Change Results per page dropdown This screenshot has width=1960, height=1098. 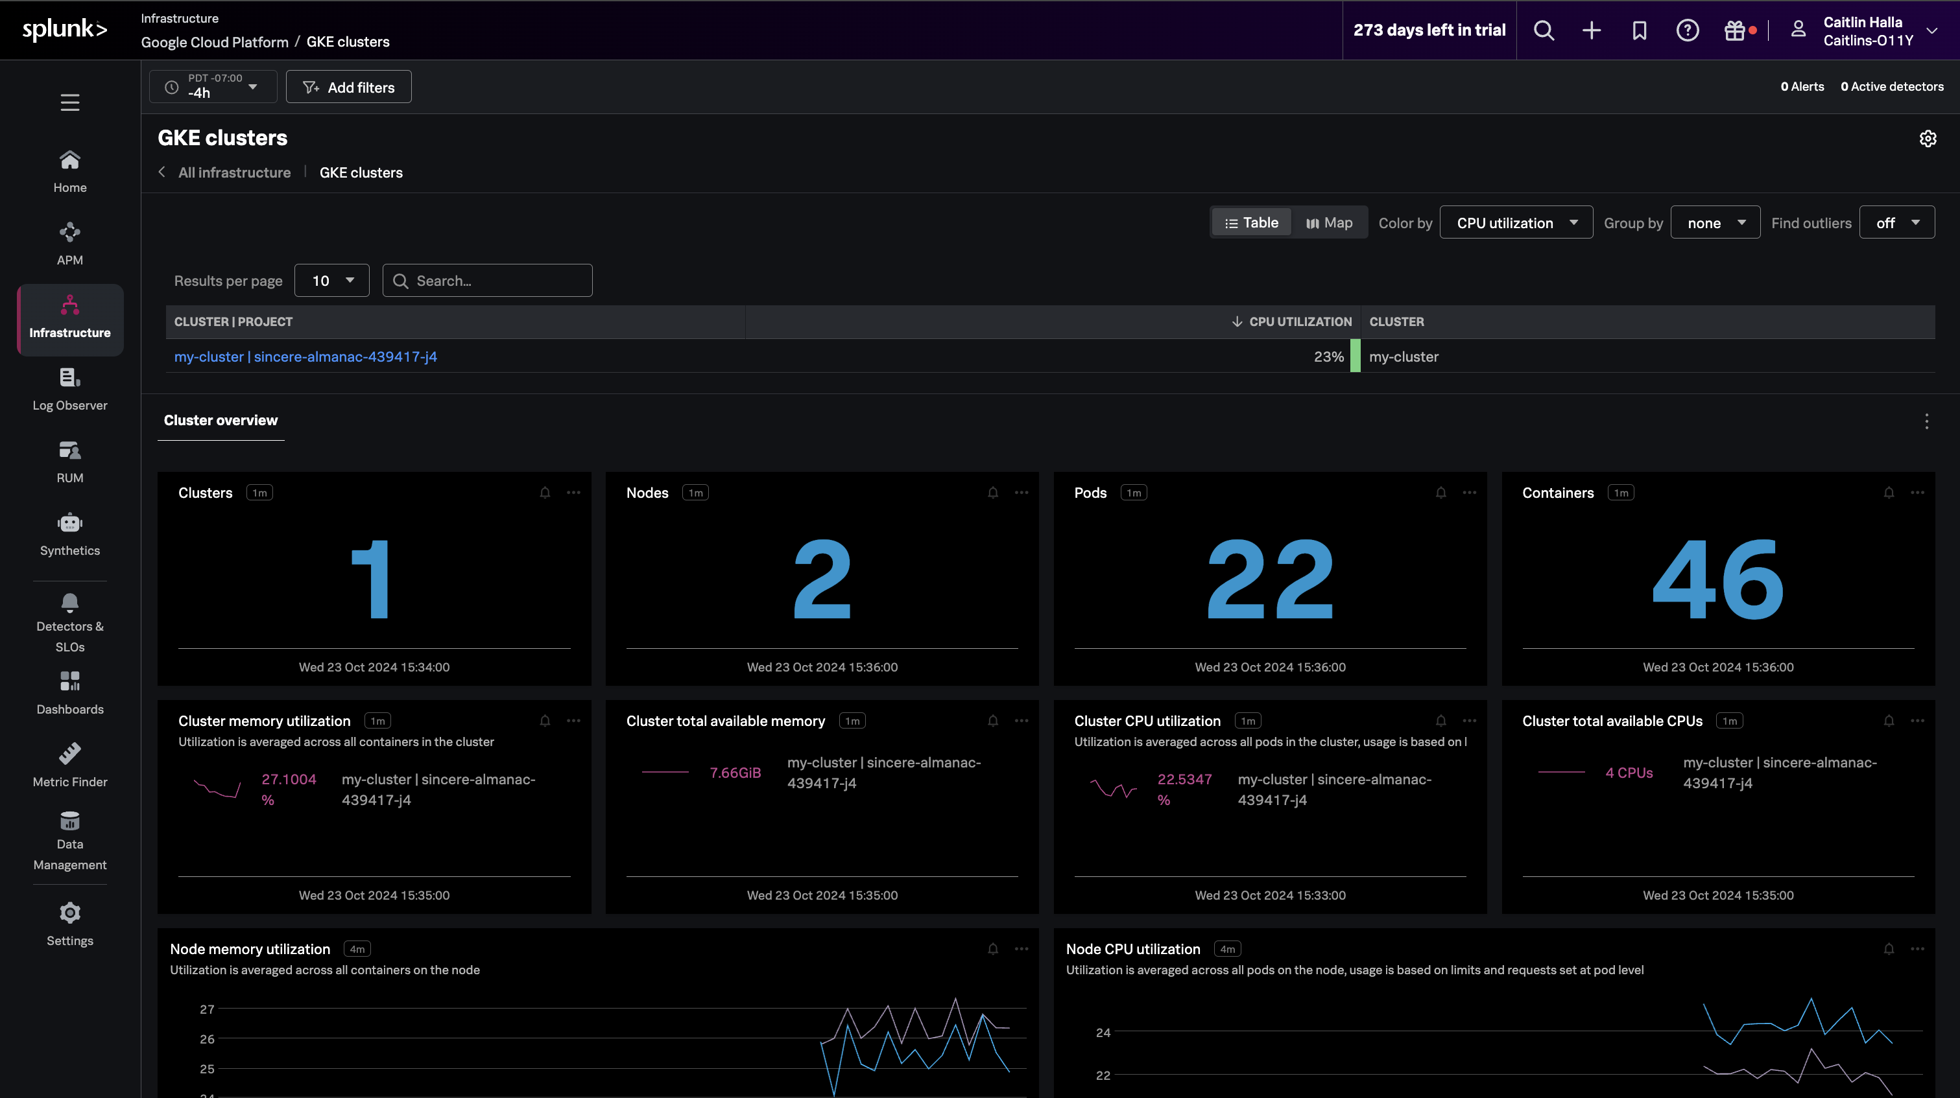click(331, 281)
